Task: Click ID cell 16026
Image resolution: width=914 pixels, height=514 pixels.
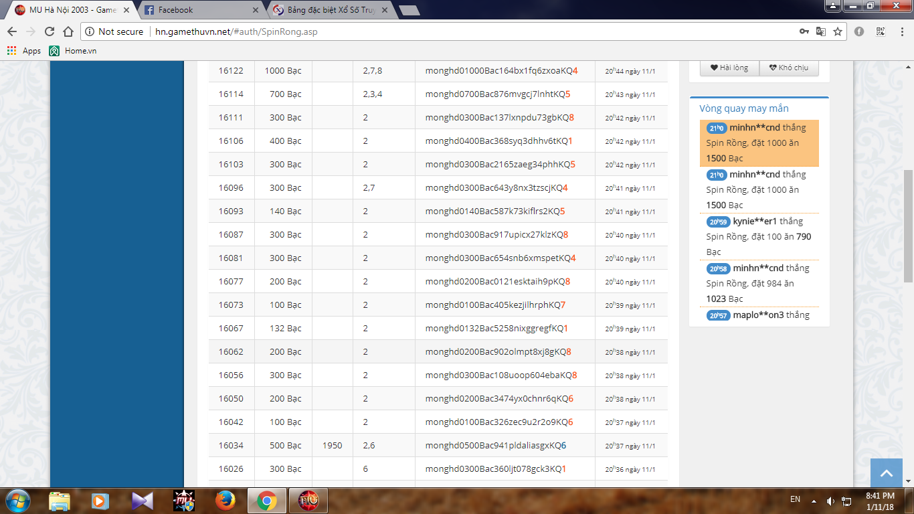Action: (x=231, y=468)
